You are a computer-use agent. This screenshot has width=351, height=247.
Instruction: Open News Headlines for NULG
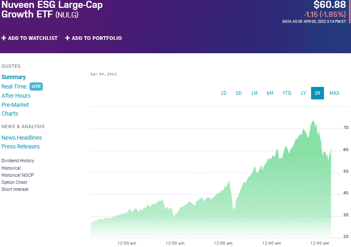[x=22, y=138]
